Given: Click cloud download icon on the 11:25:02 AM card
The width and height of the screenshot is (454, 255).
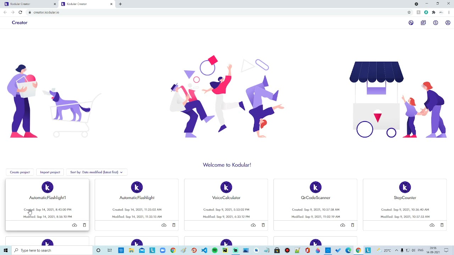Looking at the screenshot, I should 164,225.
